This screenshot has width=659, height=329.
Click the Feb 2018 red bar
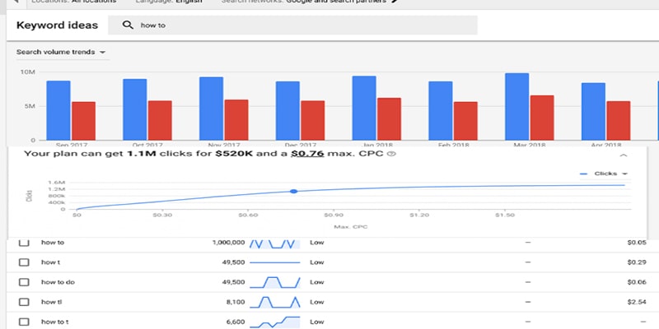tap(465, 121)
